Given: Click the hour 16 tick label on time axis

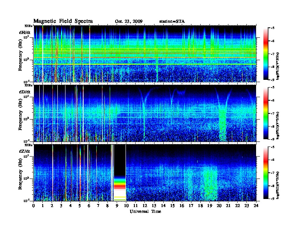Looking at the screenshot, I should click(x=182, y=206).
